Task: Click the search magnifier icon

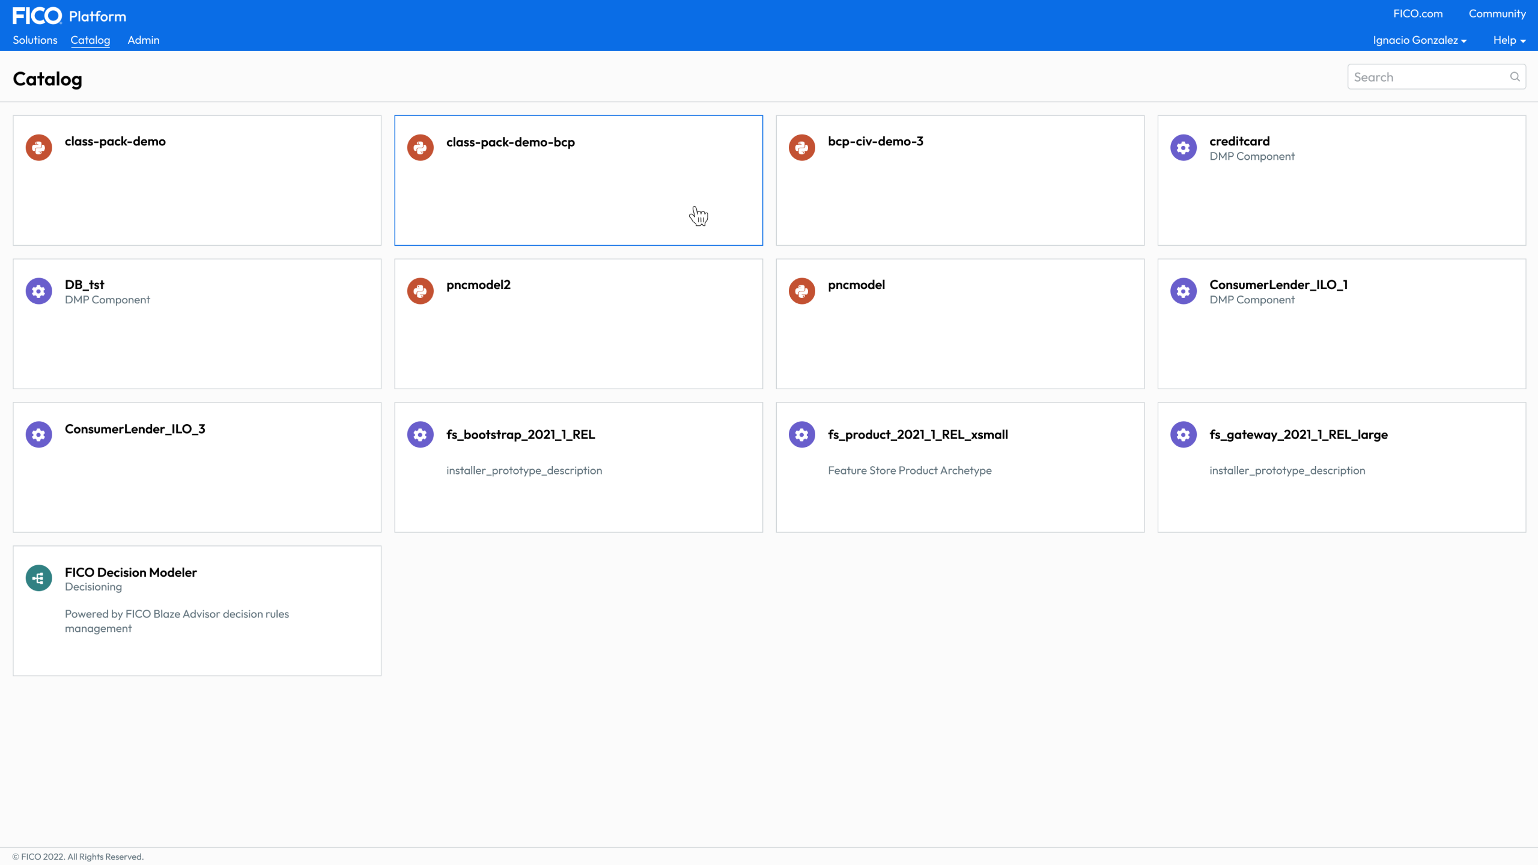Action: click(1515, 77)
